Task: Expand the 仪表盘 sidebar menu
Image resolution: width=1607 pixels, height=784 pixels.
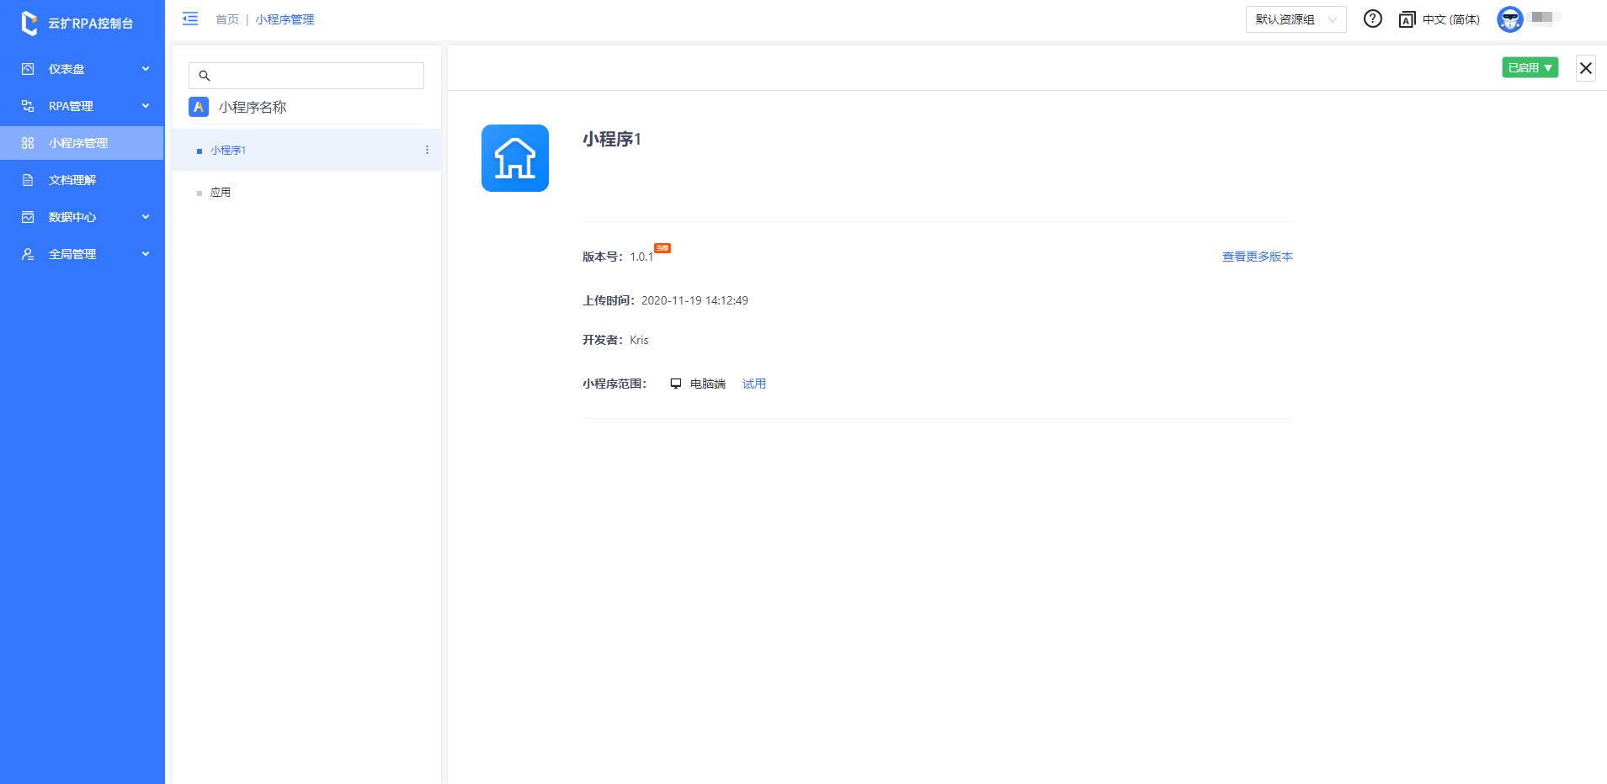Action: tap(82, 69)
